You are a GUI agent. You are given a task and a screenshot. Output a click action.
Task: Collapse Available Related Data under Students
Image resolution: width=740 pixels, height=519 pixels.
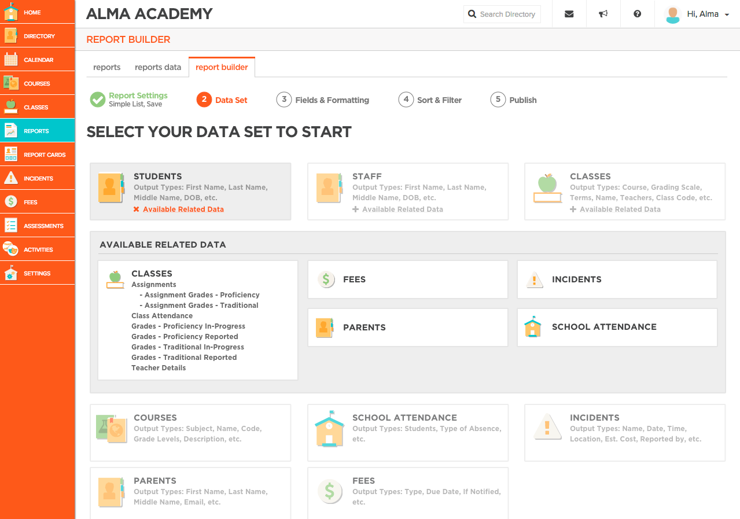pyautogui.click(x=179, y=209)
